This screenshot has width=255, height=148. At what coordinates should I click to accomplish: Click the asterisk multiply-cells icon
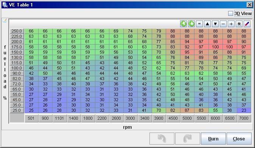tap(239, 24)
